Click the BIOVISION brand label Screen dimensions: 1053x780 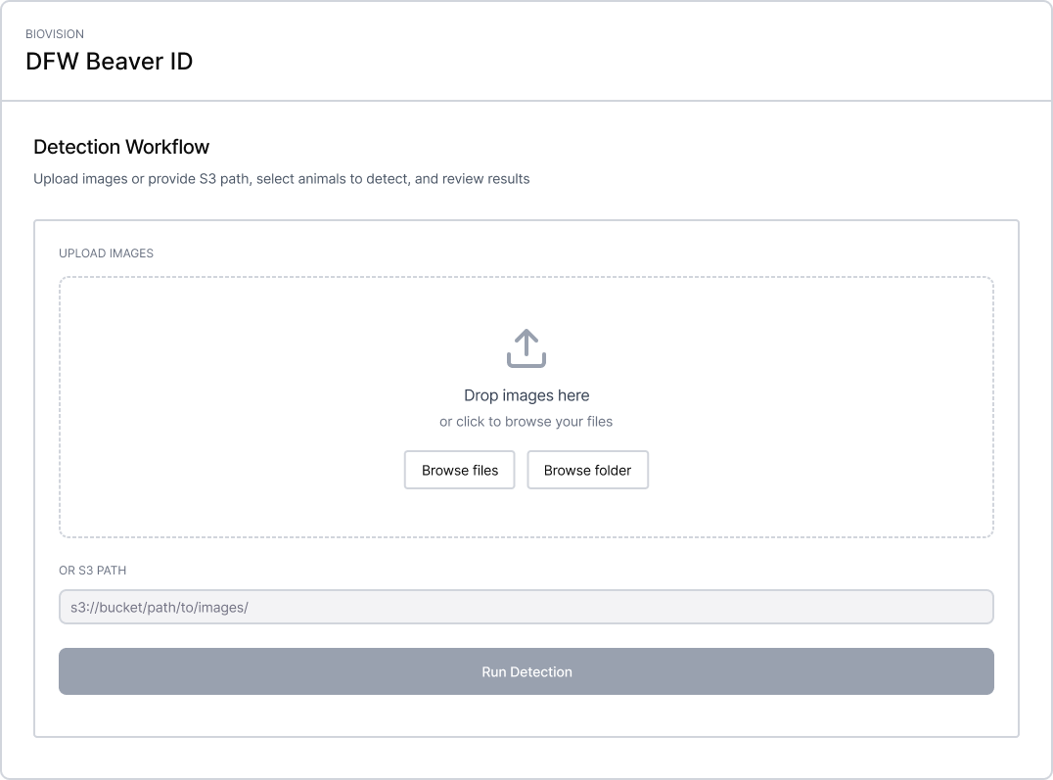pyautogui.click(x=55, y=34)
